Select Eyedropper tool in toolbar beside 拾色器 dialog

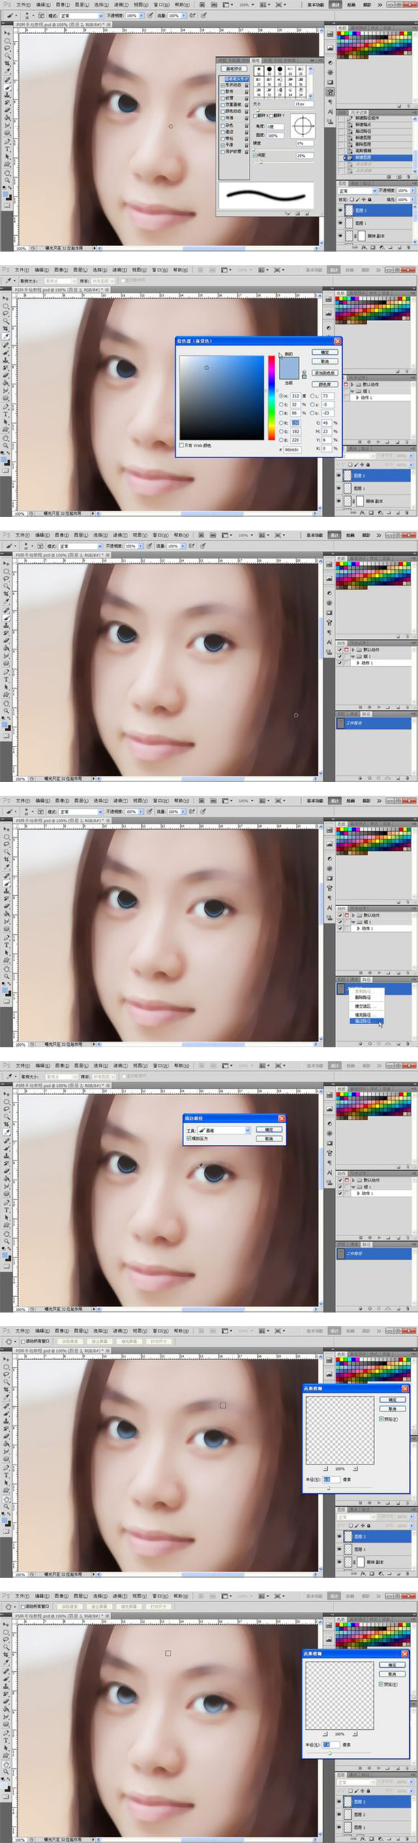[7, 335]
